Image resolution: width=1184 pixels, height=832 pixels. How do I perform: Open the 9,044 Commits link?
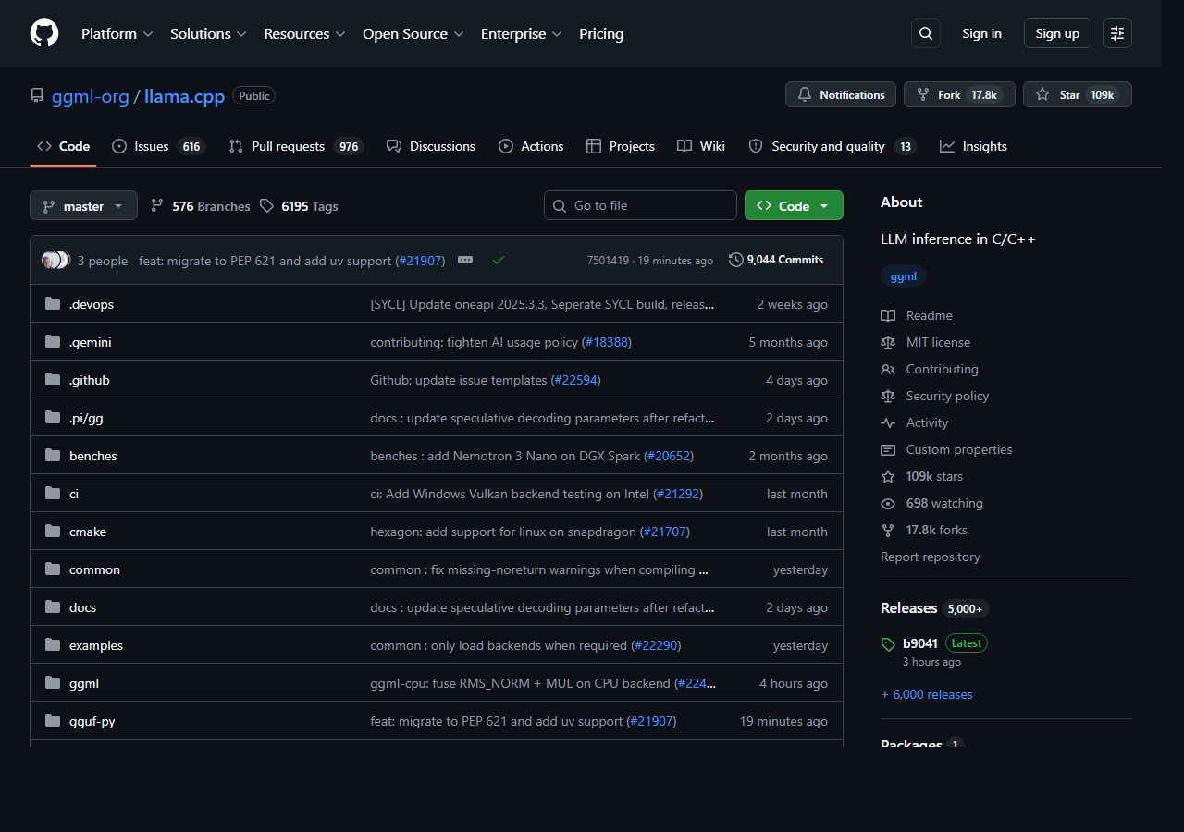(776, 260)
